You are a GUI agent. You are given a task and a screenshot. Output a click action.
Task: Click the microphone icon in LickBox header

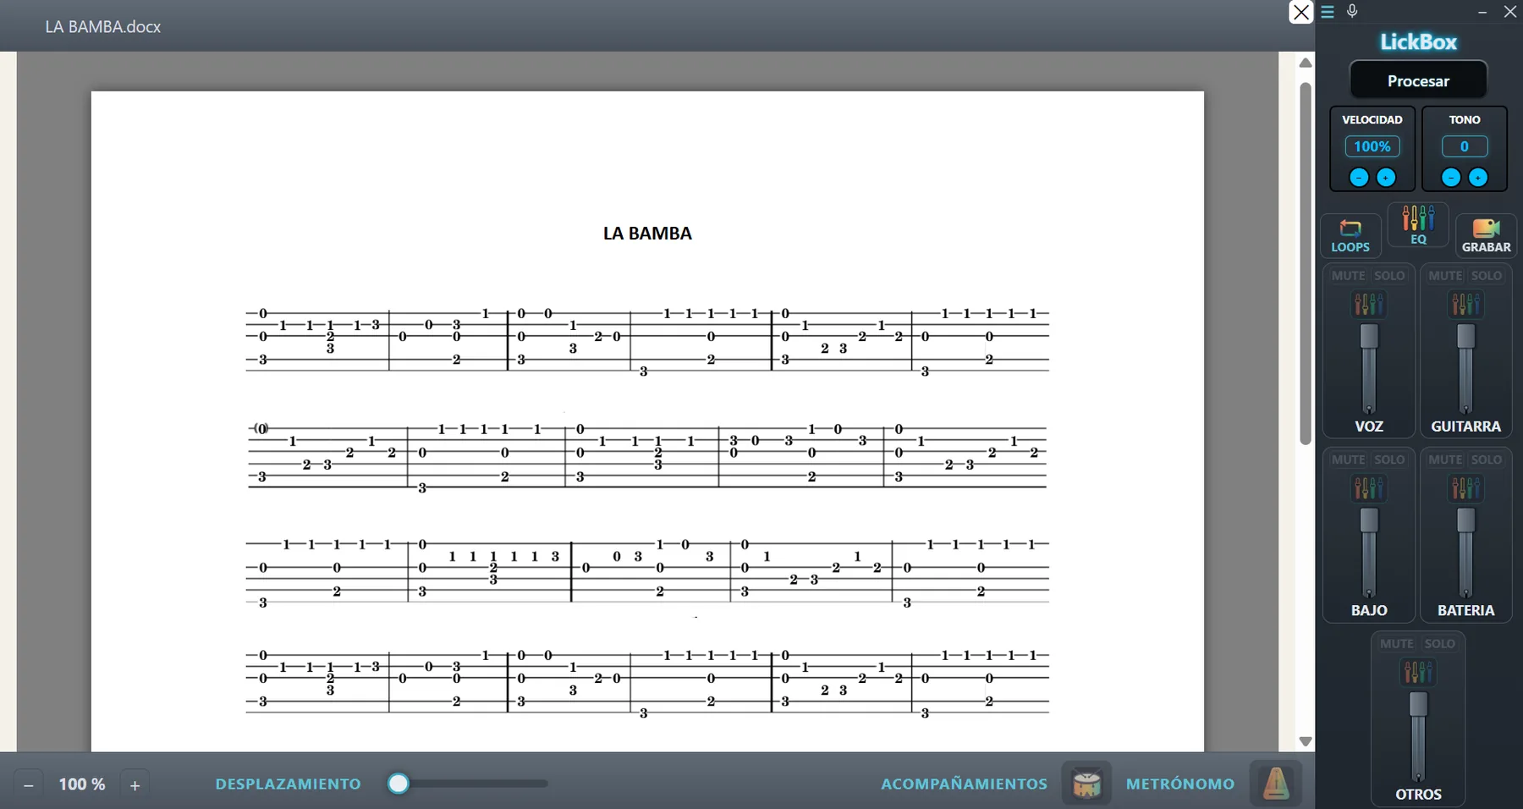[x=1352, y=11]
